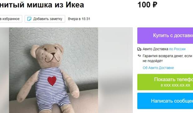
Task: Click the red heart on the bear
Action: 52,81
